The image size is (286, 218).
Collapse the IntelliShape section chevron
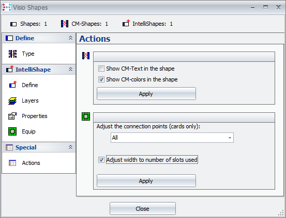point(70,69)
